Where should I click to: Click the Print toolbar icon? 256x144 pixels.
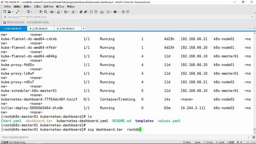point(52,12)
